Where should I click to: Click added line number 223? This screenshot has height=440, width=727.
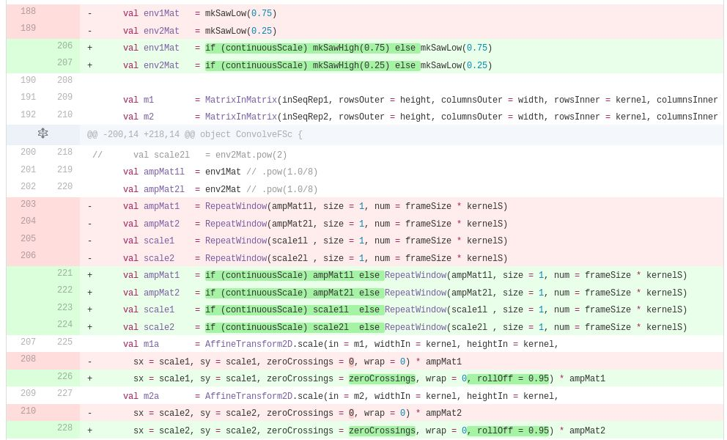[x=64, y=308]
